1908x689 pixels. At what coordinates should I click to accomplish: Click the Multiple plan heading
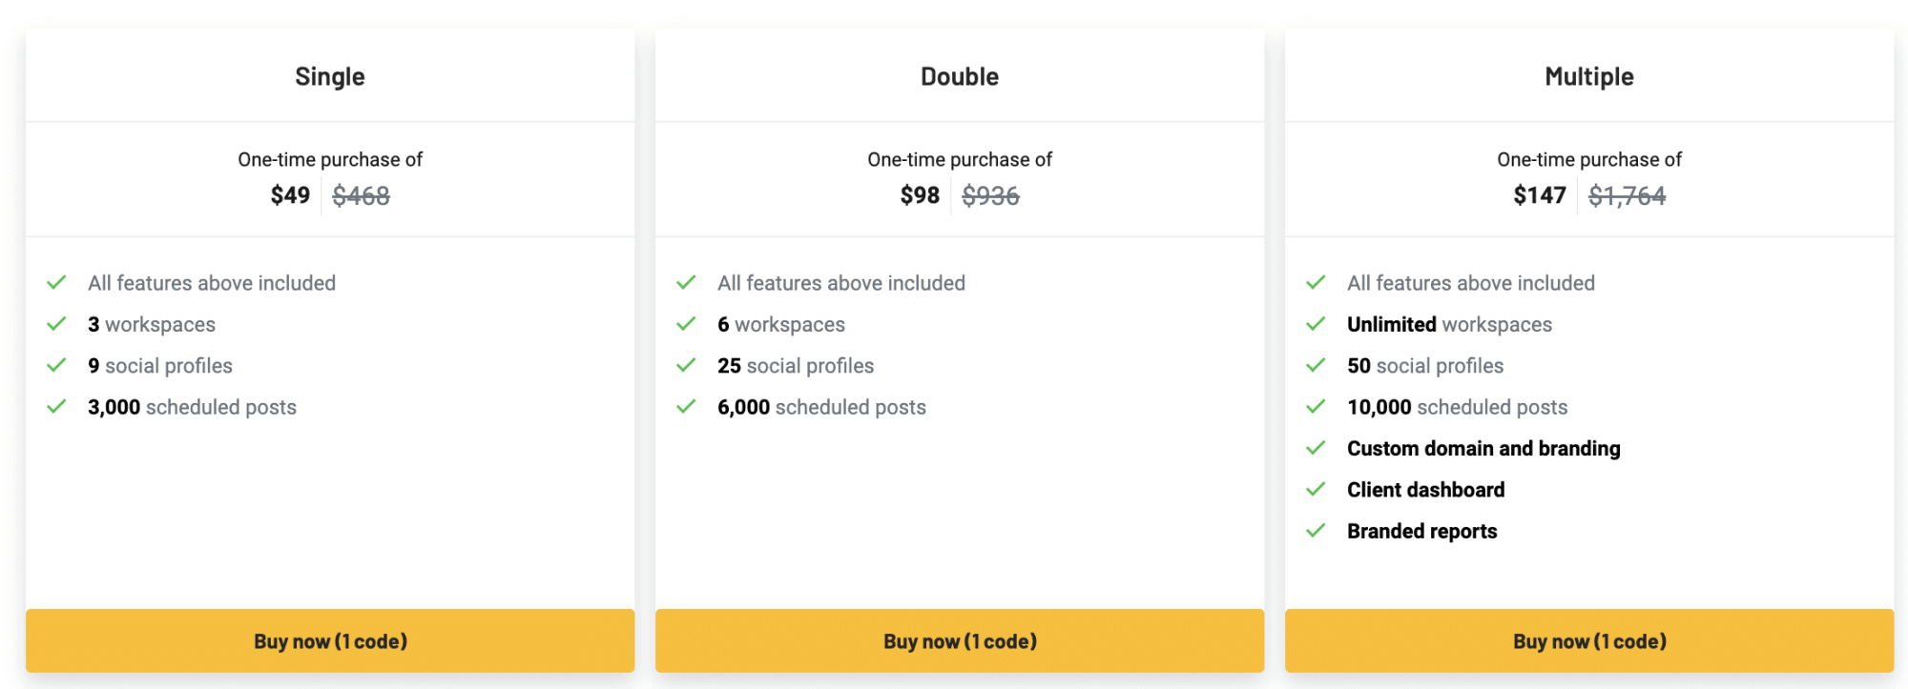1589,76
